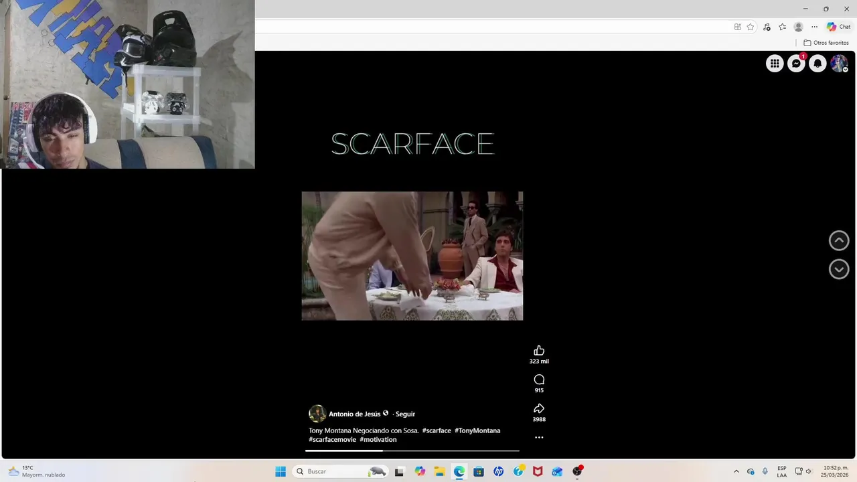
Task: Open Microsoft Store from taskbar
Action: pyautogui.click(x=479, y=471)
